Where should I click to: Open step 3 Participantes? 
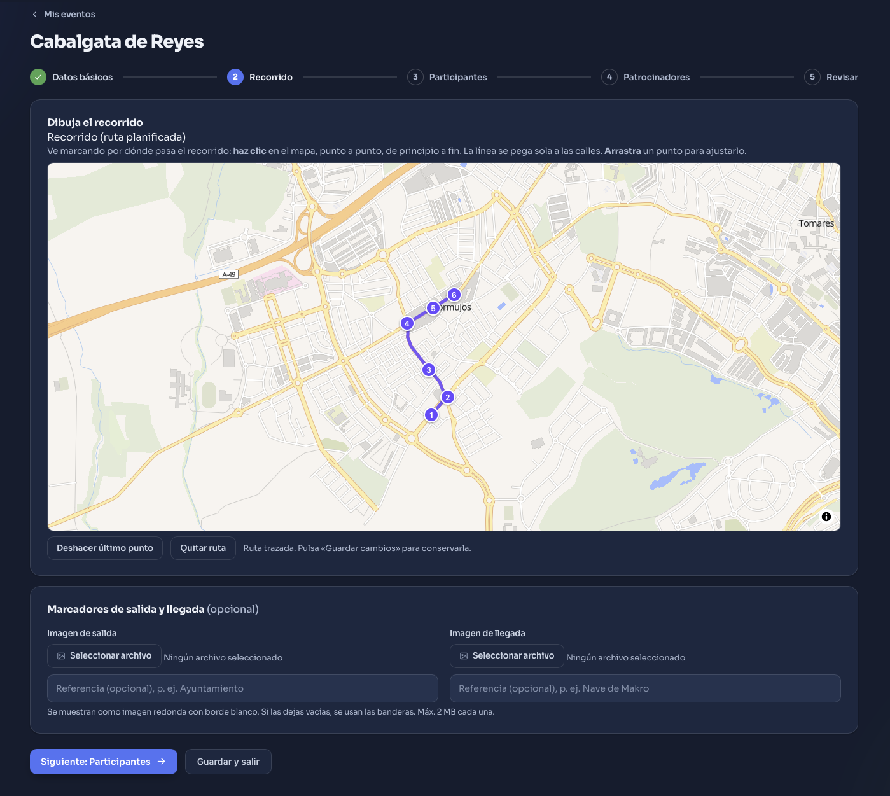[447, 77]
